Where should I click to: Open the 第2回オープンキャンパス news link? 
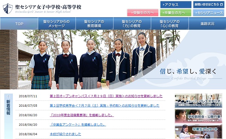click(106, 96)
